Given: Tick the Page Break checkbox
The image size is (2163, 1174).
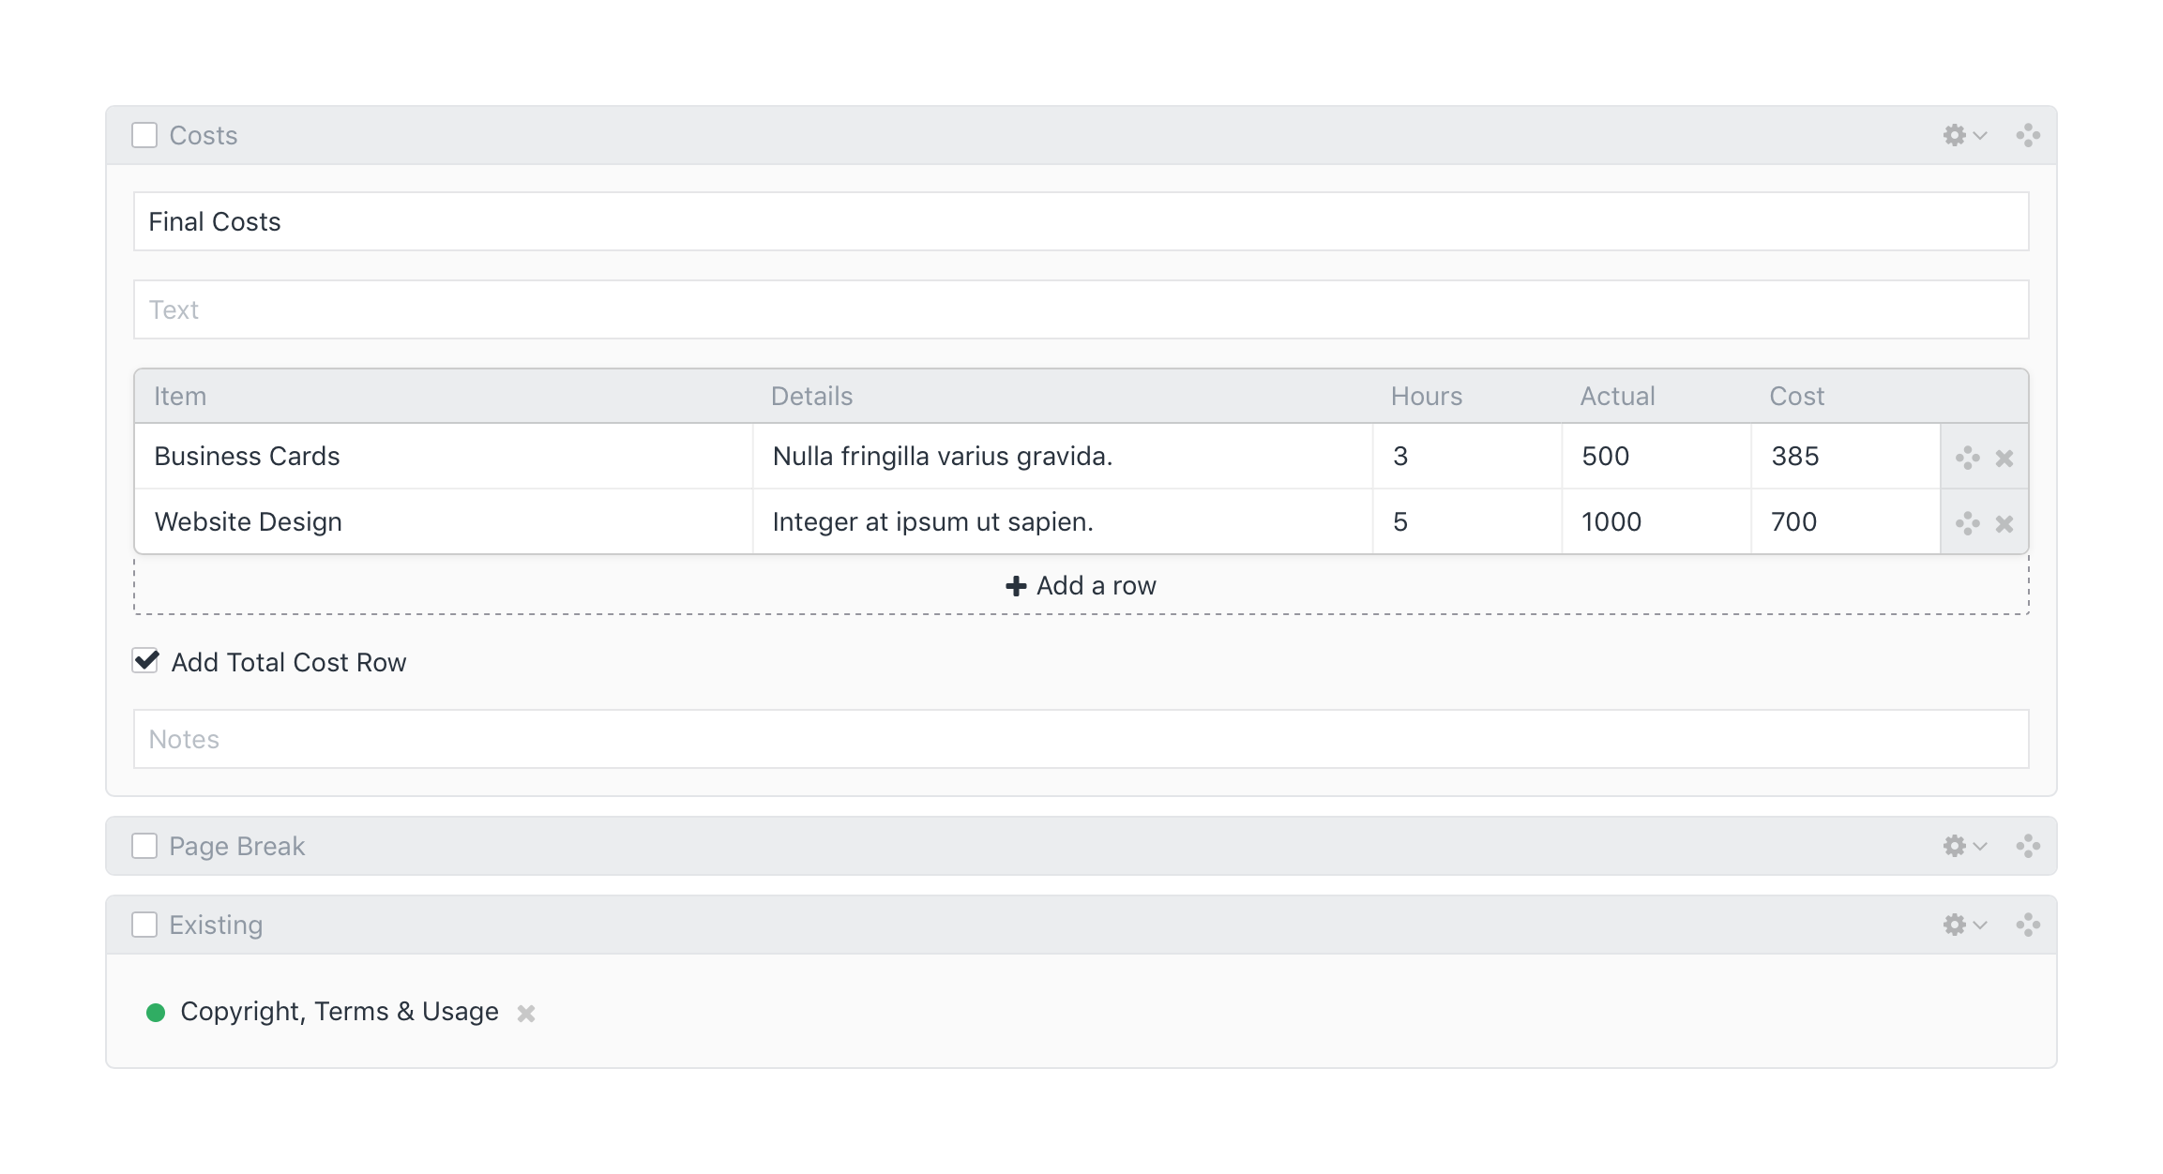Looking at the screenshot, I should (x=144, y=846).
